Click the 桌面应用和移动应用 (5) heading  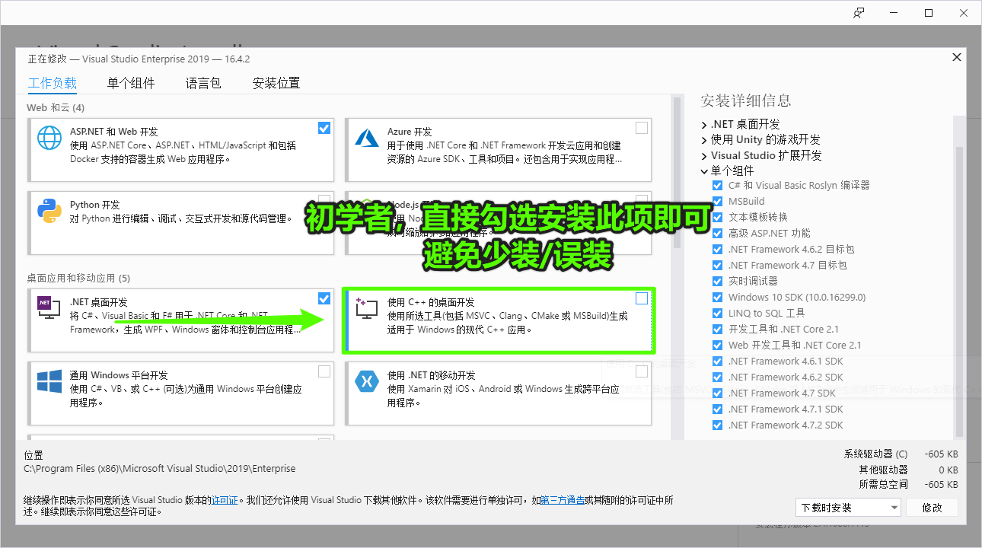[78, 278]
